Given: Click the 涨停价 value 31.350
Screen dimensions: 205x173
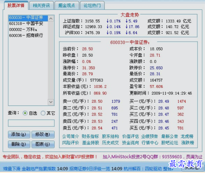Looking at the screenshot, I should pyautogui.click(x=89, y=68).
